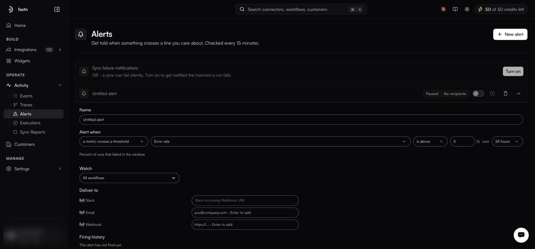Expand the Settings submenu arrow

click(x=60, y=169)
